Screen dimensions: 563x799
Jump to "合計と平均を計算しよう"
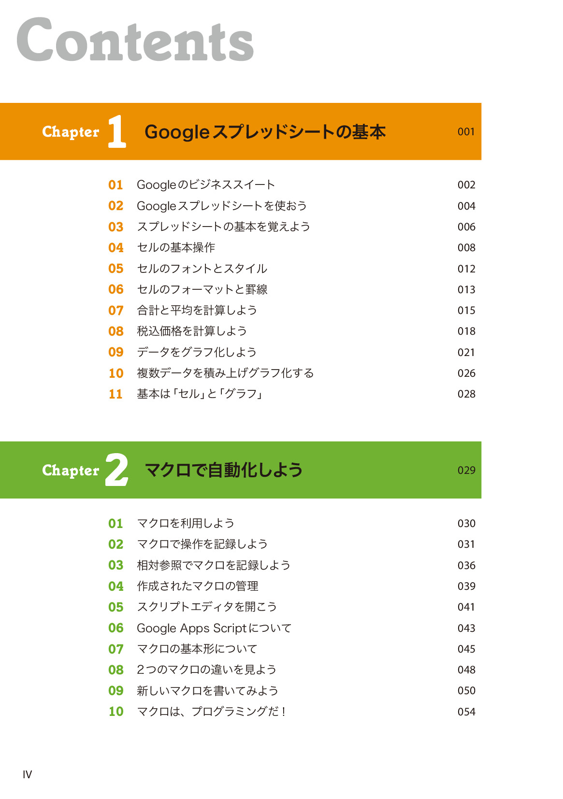pos(197,310)
